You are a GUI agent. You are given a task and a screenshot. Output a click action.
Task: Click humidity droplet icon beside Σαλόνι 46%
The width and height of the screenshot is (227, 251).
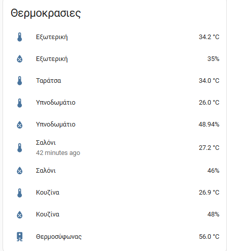click(20, 170)
